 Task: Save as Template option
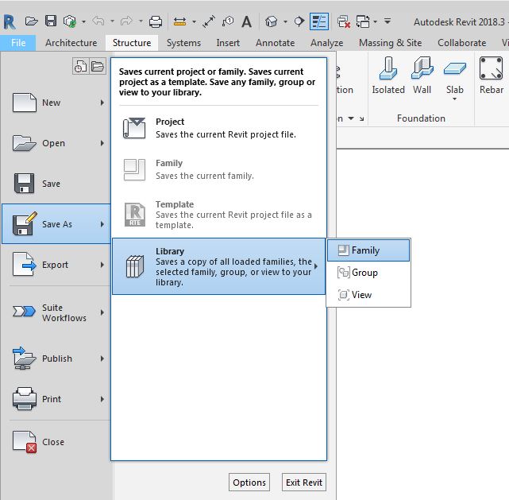[x=219, y=215]
